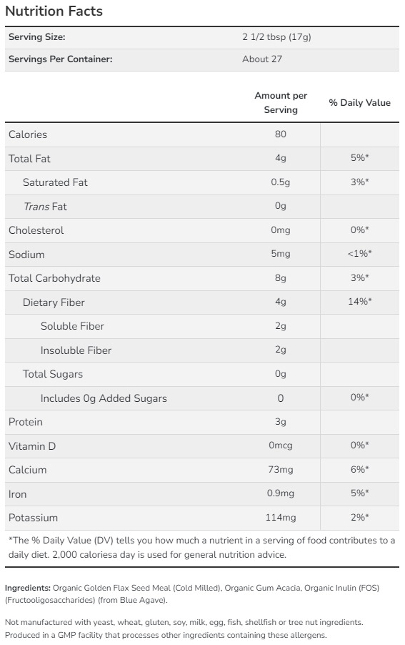Select the Dietary Fiber 14%* daily value

pyautogui.click(x=359, y=302)
